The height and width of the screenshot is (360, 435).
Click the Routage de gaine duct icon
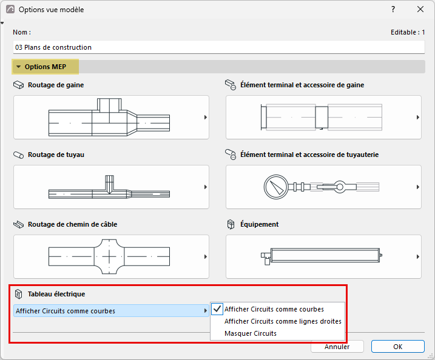click(19, 85)
